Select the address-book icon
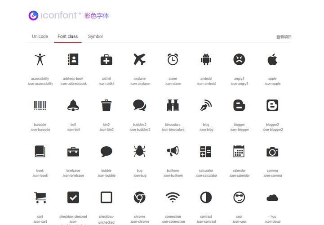Viewport: 324px width, 225px height. (x=73, y=59)
